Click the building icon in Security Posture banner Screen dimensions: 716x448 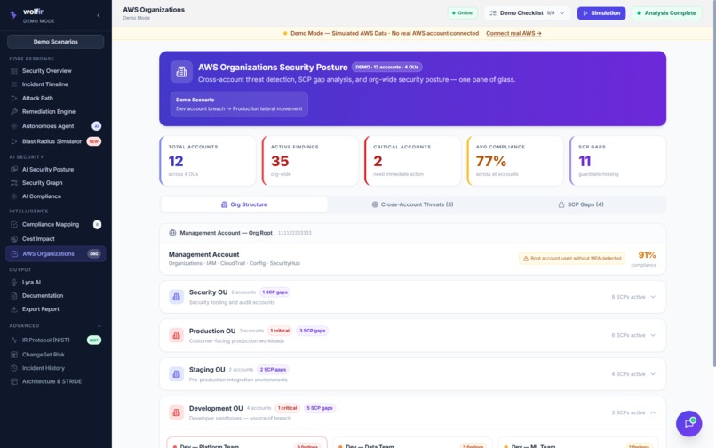(181, 72)
